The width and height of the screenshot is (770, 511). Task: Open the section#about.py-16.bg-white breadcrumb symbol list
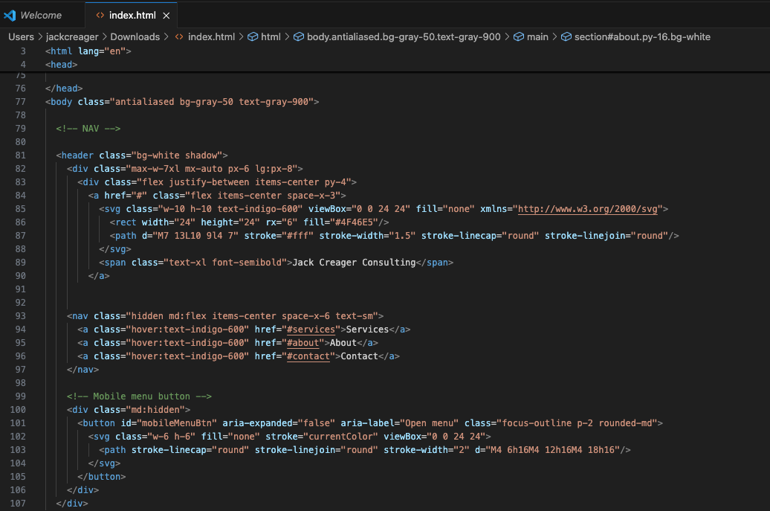[x=642, y=36]
